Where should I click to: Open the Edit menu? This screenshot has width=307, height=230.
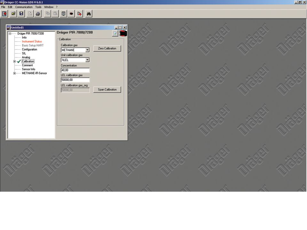coord(10,7)
